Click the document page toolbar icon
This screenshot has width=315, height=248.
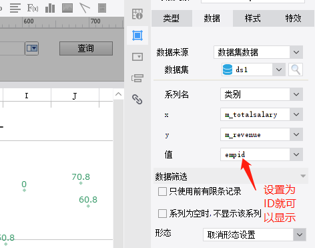102,8
